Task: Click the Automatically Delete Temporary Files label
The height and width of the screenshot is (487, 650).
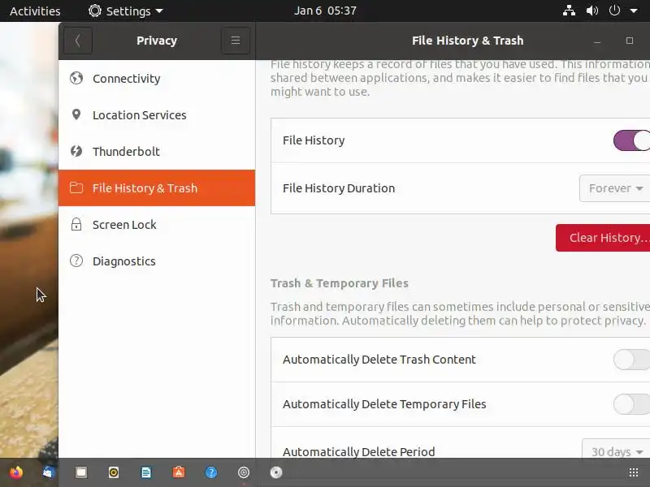Action: click(384, 404)
